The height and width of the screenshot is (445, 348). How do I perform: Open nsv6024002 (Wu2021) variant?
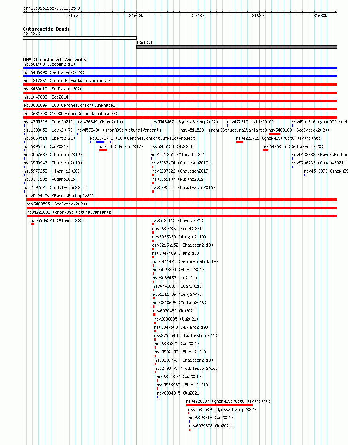pyautogui.click(x=179, y=377)
